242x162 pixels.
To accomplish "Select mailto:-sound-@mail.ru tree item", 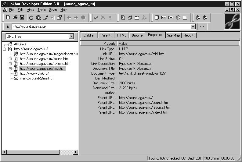I will 36,78.
